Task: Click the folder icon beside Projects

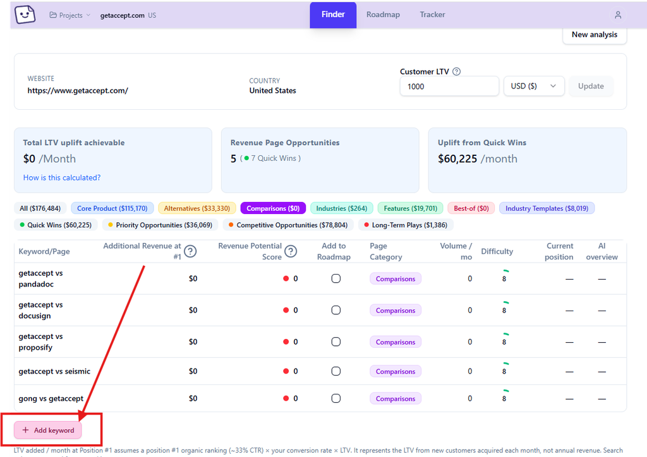Action: (53, 15)
